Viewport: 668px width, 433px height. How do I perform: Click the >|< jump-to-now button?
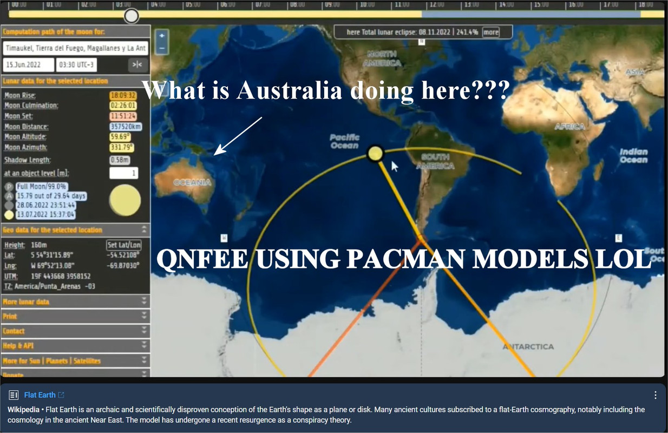pos(137,65)
